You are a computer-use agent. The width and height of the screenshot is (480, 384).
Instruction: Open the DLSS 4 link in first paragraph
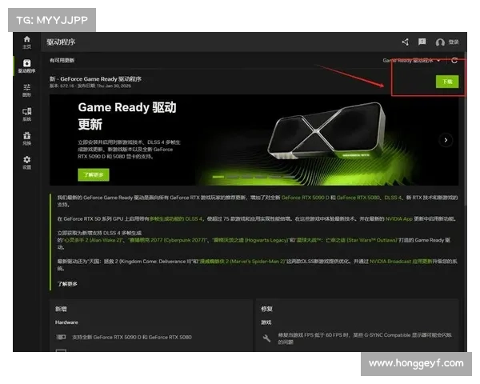pos(393,198)
